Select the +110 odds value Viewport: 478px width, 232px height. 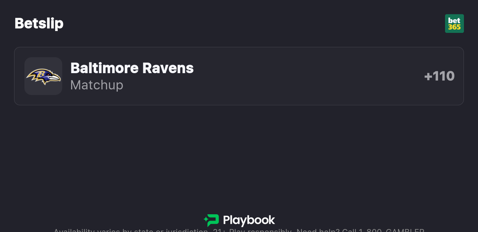439,76
